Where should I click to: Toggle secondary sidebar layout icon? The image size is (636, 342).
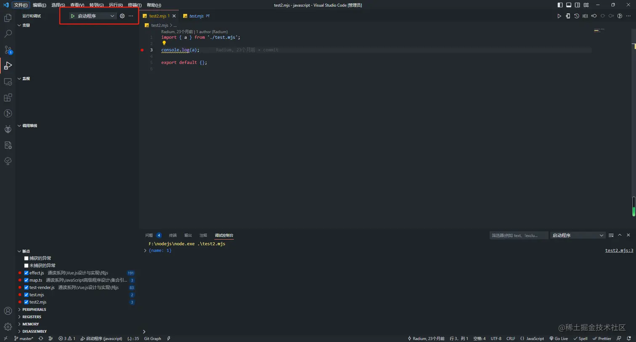click(578, 5)
